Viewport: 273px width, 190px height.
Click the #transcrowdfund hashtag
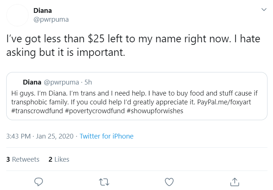click(37, 111)
